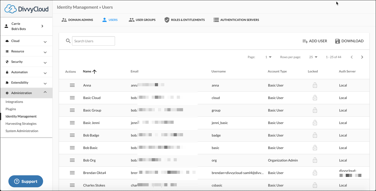Open actions menu for Bob Badge row

(x=72, y=135)
